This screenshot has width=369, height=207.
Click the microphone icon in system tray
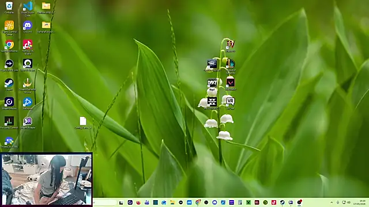[x=338, y=202]
